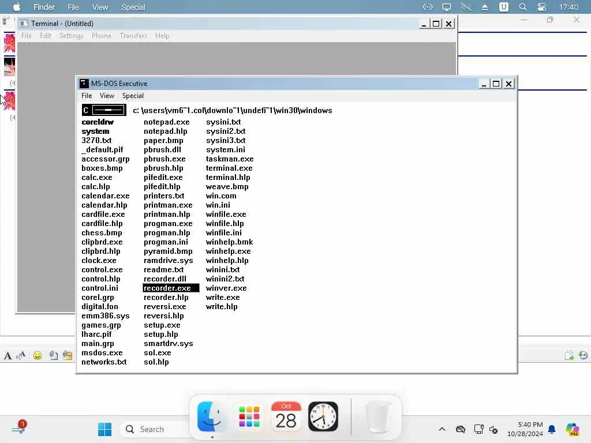Open Transfers menu in Terminal window

(133, 36)
